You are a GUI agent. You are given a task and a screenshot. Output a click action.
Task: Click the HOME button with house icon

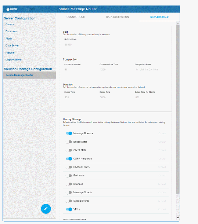pos(12,9)
